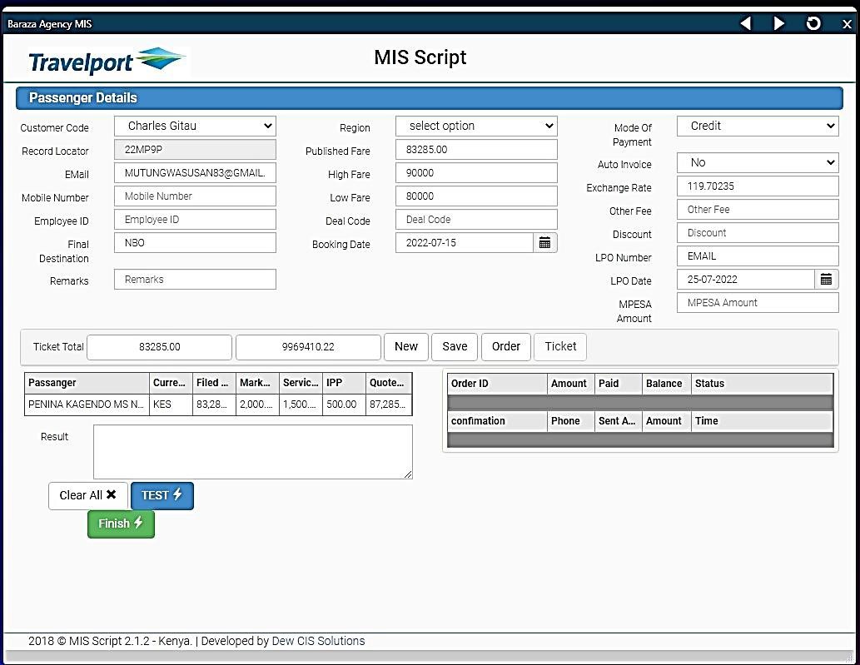Screen dimensions: 860x665
Task: Open the Auto Invoice dropdown
Action: pyautogui.click(x=758, y=163)
